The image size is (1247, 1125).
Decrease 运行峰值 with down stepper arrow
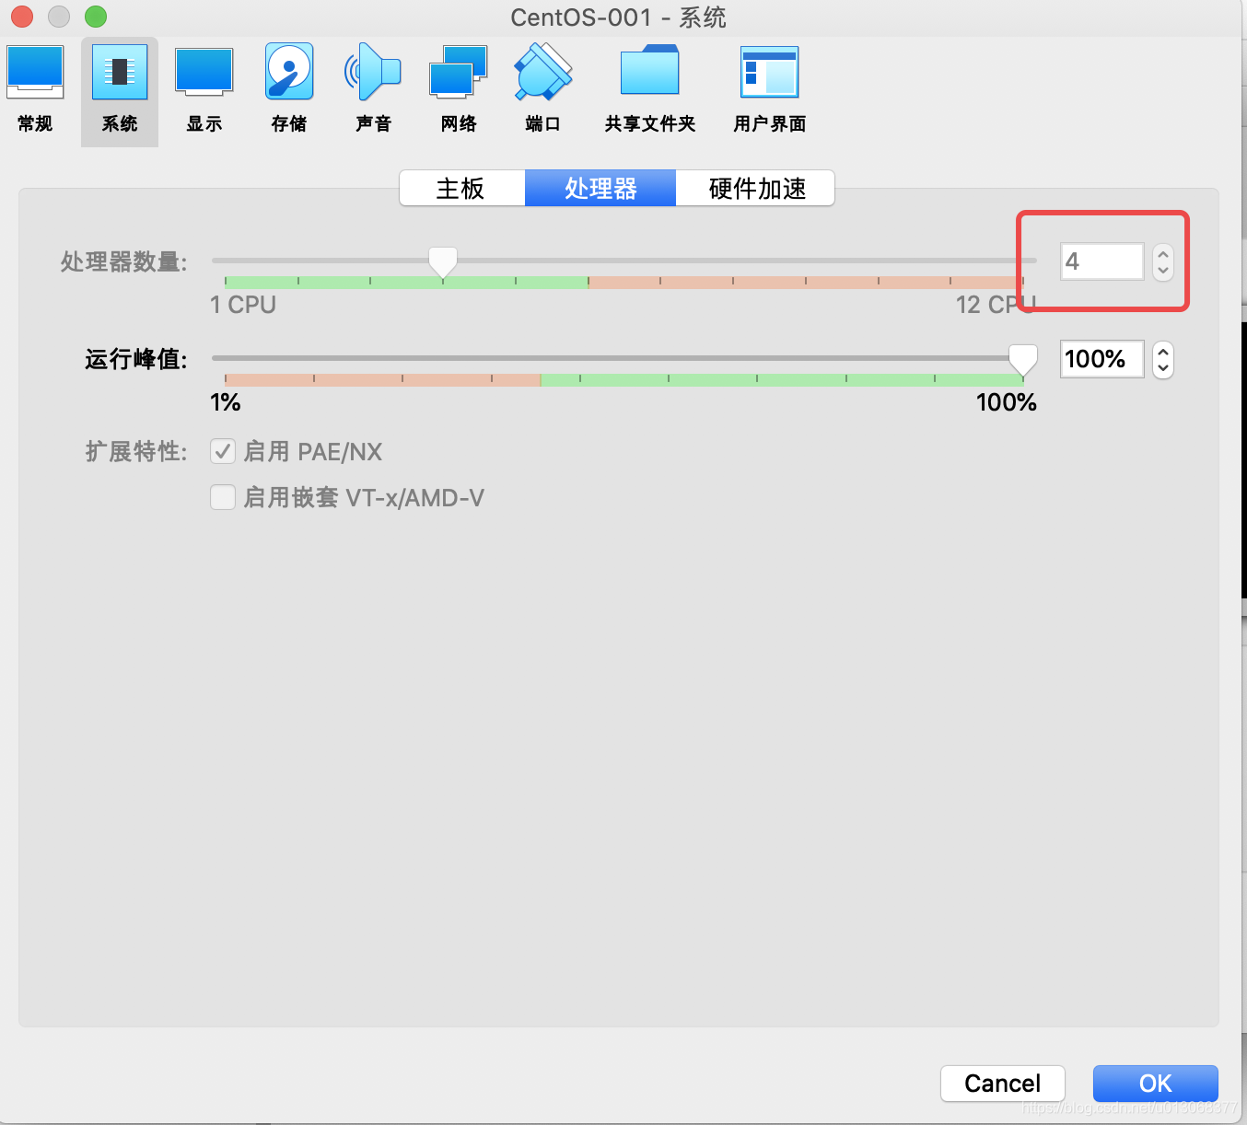1163,368
